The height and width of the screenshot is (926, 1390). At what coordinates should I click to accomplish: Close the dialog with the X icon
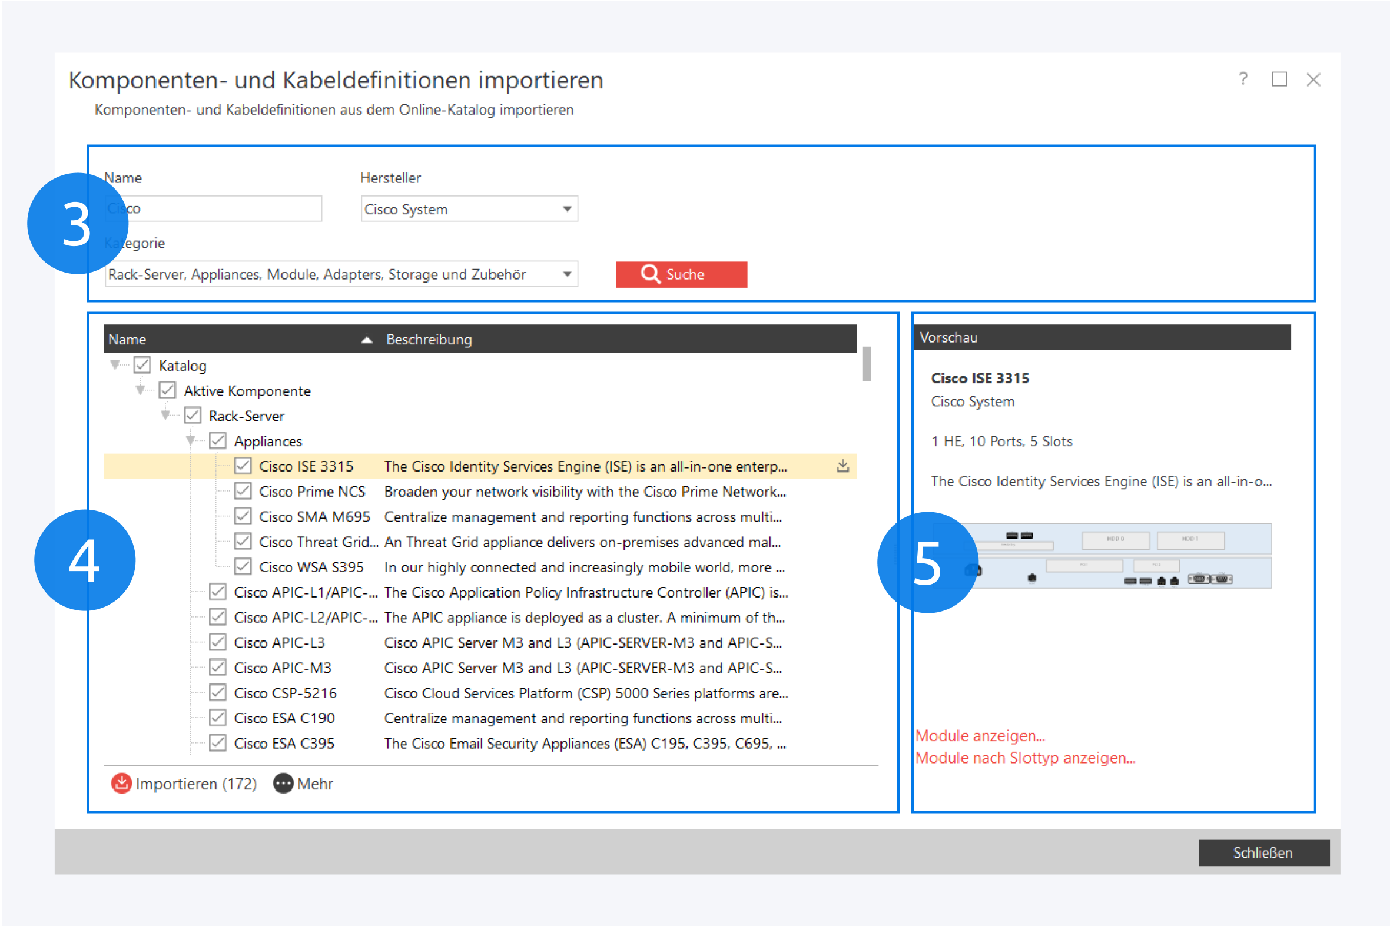[1313, 79]
